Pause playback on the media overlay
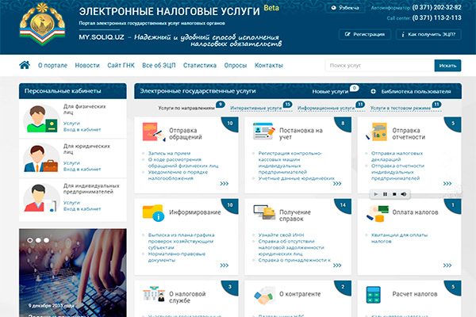Viewport: 476px width, 317px height. point(385,194)
